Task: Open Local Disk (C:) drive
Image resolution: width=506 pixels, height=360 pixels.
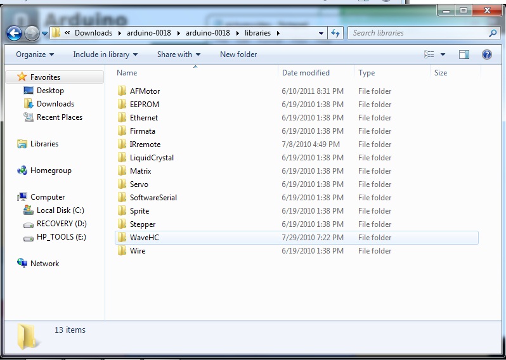Action: coord(60,210)
